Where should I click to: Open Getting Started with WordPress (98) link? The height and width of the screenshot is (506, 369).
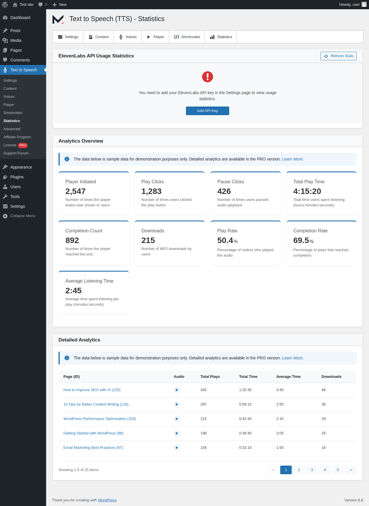click(x=93, y=433)
